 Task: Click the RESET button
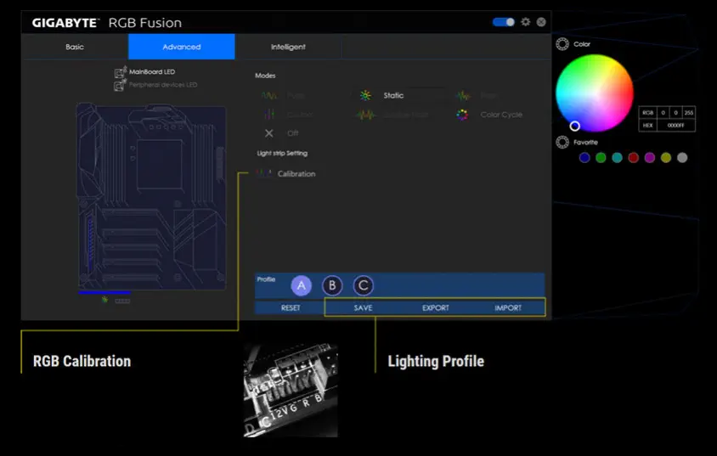pos(291,307)
